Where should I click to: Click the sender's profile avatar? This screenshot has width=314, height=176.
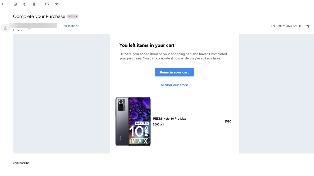tap(5, 28)
